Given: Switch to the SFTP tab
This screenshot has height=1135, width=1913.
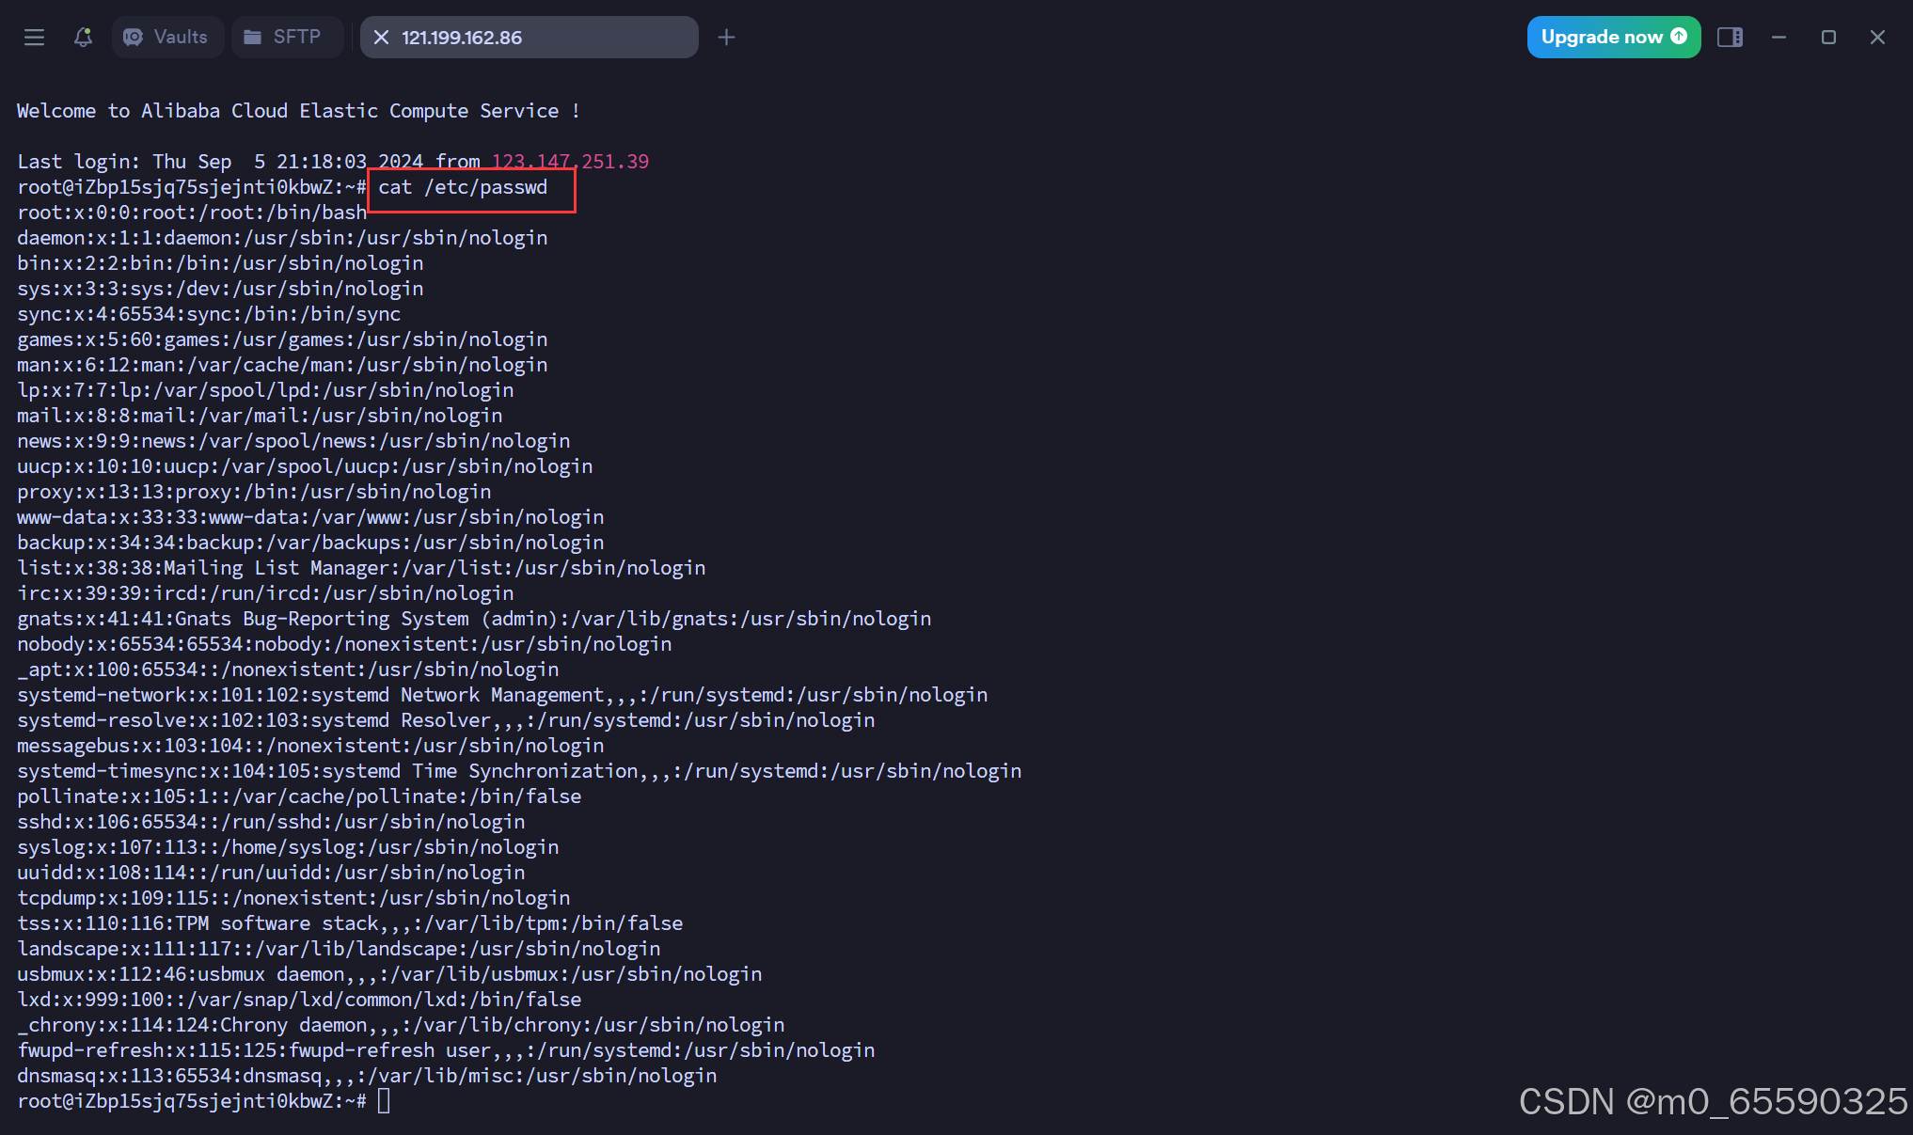Looking at the screenshot, I should tap(285, 38).
